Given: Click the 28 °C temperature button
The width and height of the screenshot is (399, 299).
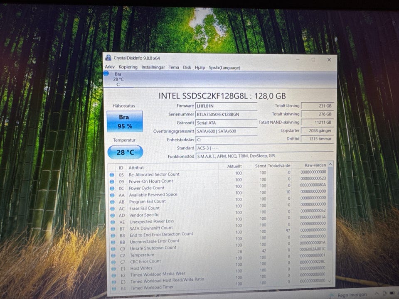Looking at the screenshot, I should coord(125,152).
